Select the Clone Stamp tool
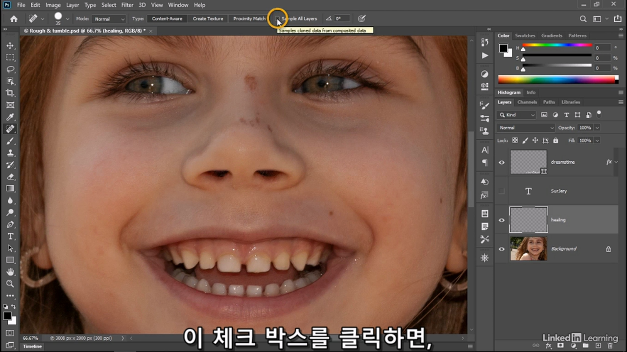 [10, 153]
